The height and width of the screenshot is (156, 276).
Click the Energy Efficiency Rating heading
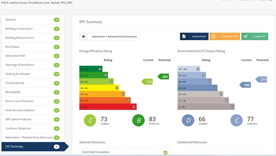[96, 51]
